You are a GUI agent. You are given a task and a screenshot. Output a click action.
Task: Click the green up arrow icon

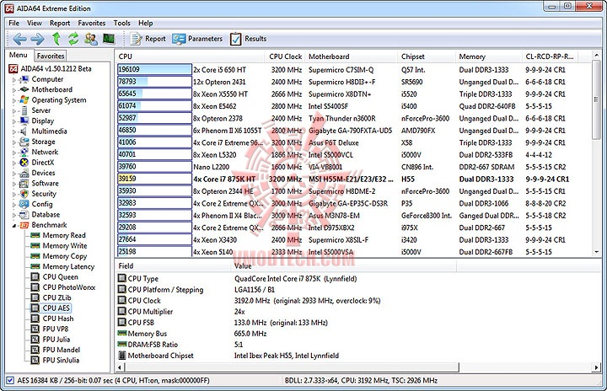[56, 39]
